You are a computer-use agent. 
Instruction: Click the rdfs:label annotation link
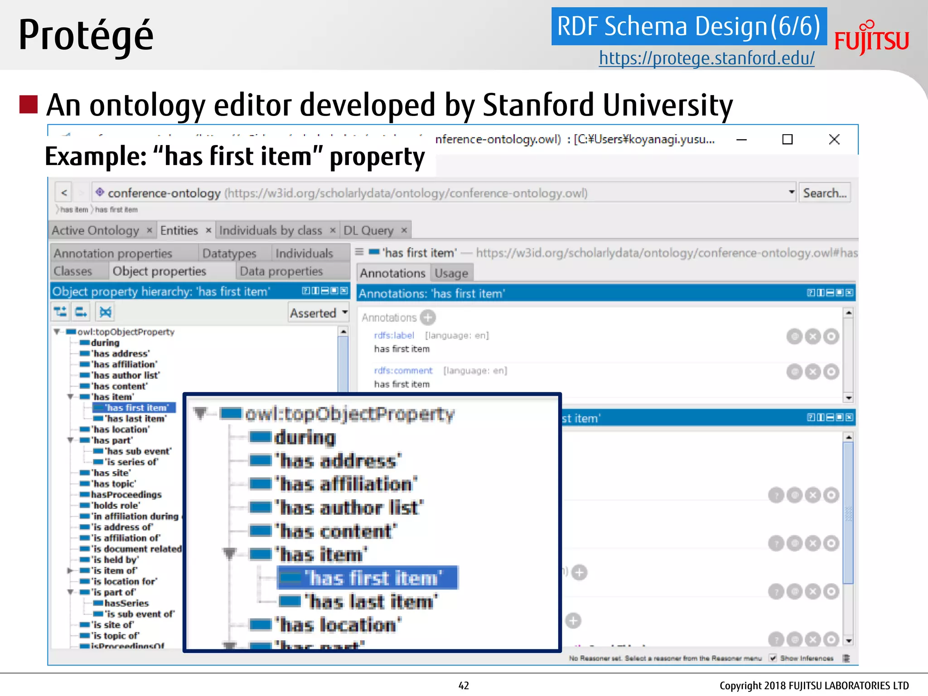pyautogui.click(x=394, y=335)
